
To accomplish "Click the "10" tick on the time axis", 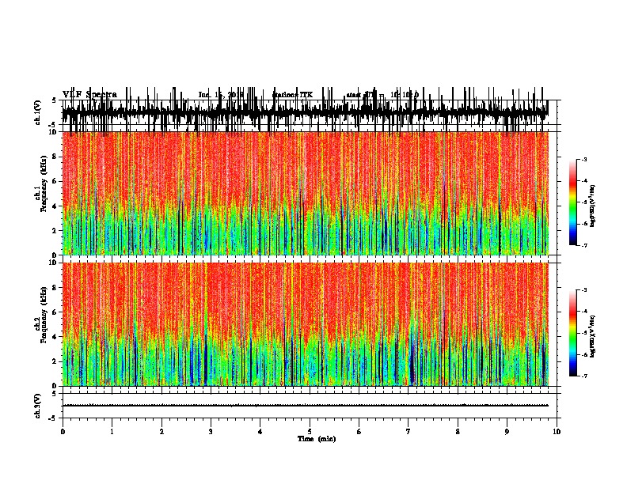I will [x=557, y=432].
